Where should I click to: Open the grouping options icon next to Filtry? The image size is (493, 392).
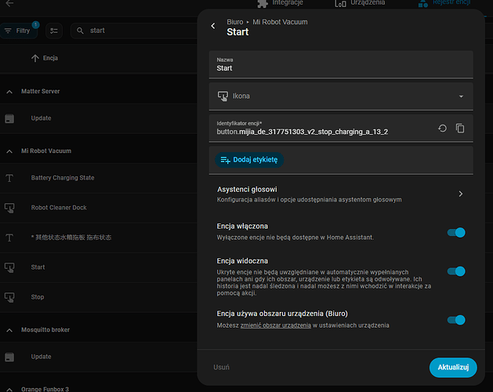[54, 31]
